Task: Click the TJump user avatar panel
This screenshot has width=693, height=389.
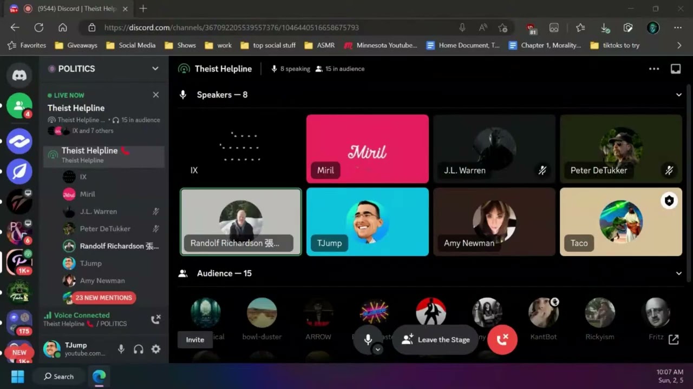Action: click(x=76, y=349)
